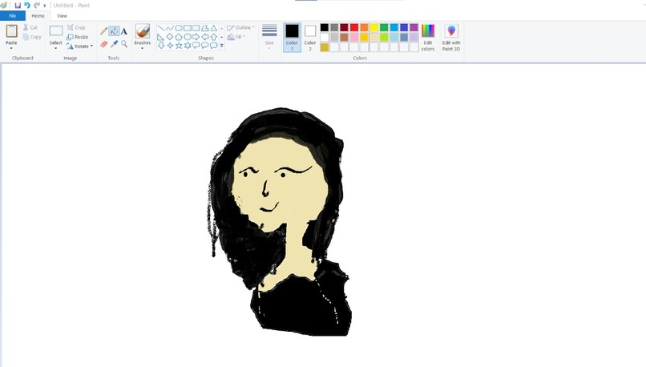Click the Redo arrow in title bar
Screen dimensions: 646x367
(37, 6)
